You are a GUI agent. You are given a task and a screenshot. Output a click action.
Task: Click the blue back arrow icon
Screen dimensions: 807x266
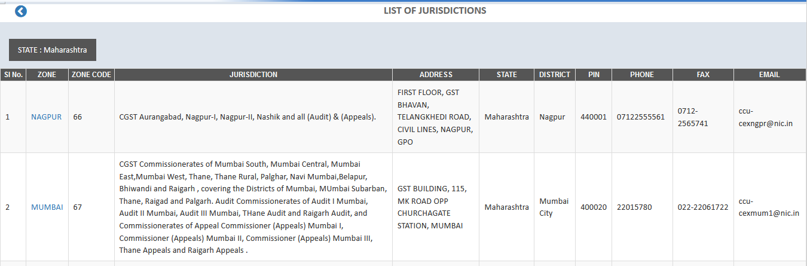pos(21,11)
